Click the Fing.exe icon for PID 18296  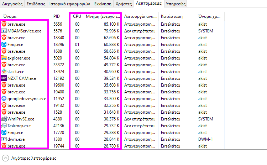tap(4, 44)
